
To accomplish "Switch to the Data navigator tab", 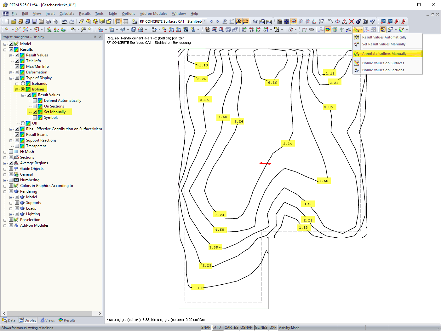I will tap(9, 320).
